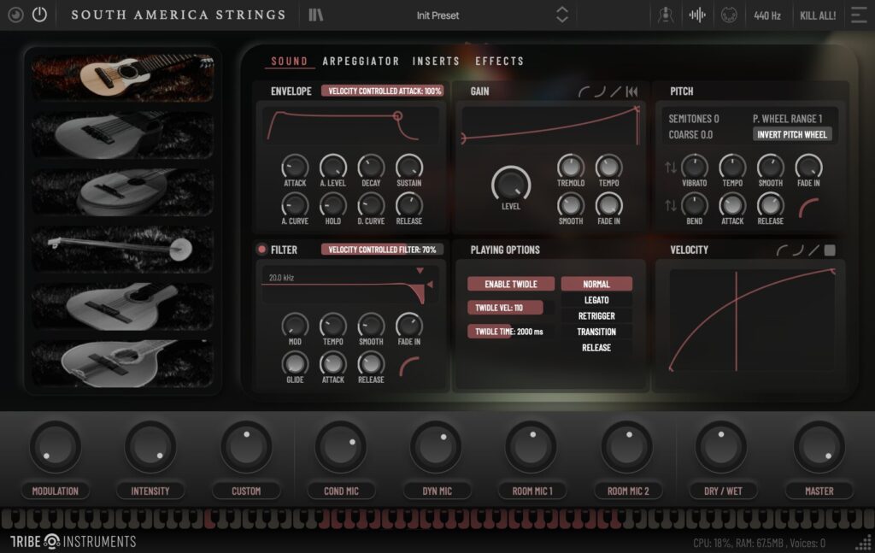
Task: Click Twidle Time: 2000 ms control
Action: [x=511, y=332]
